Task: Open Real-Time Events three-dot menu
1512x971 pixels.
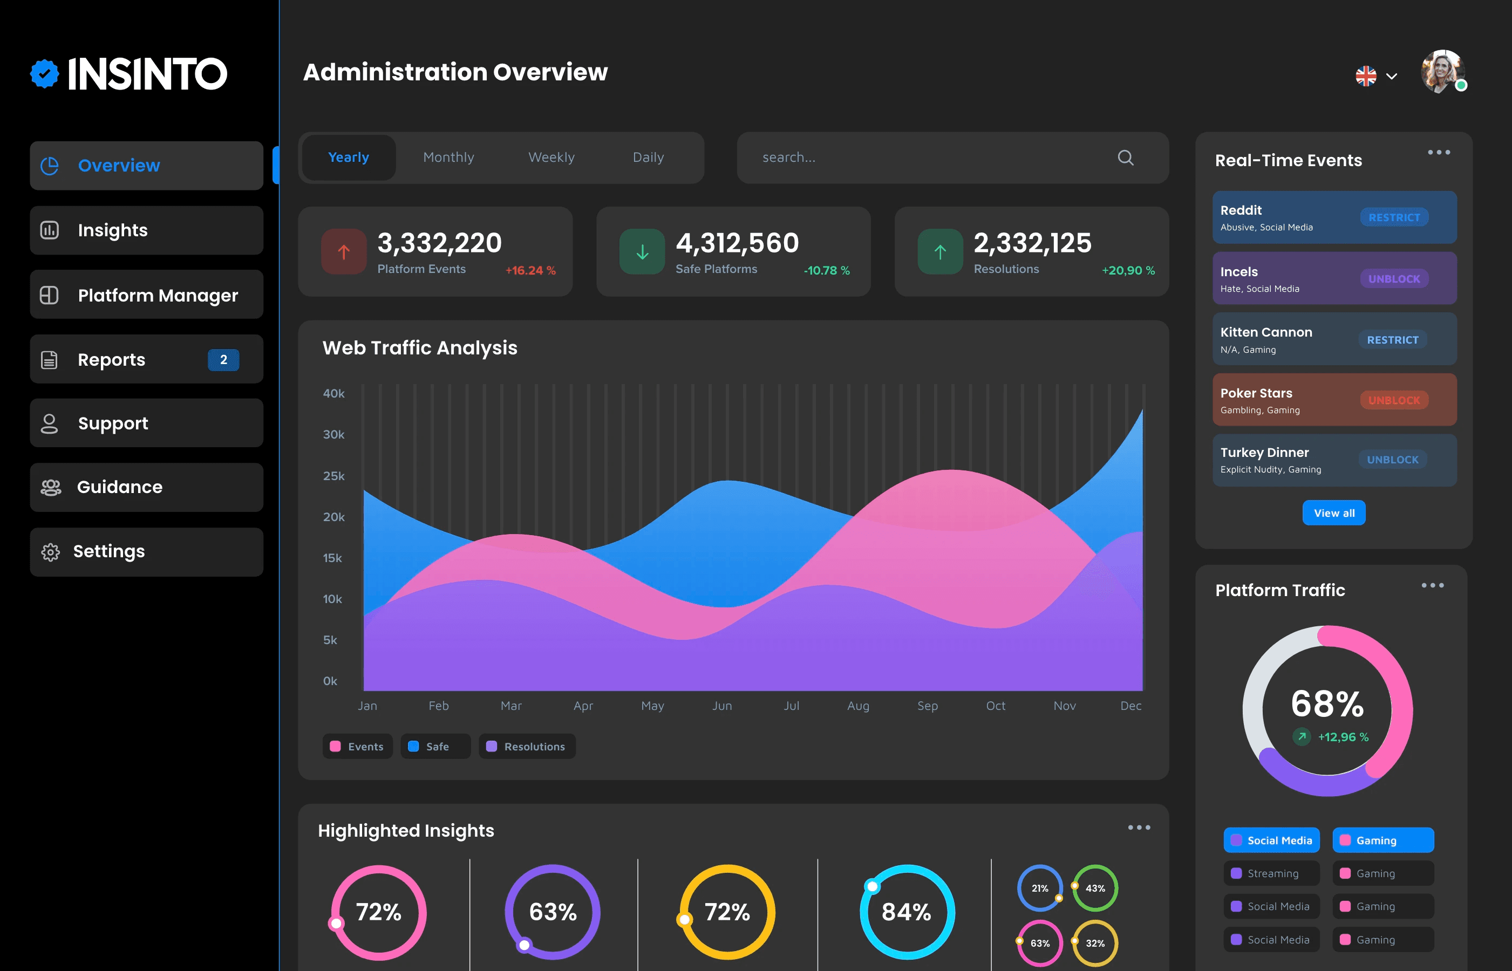Action: tap(1439, 153)
